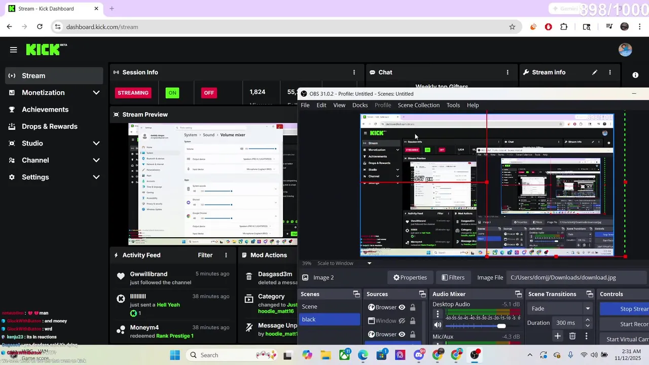Mute Desktop Audio with speaker icon
The width and height of the screenshot is (649, 365).
438,325
